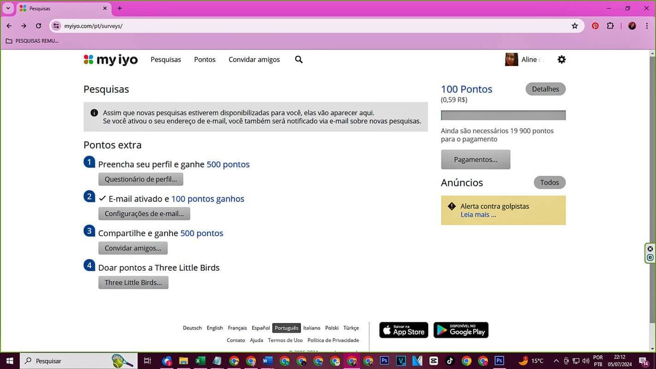Open the settings gear next to Aline
This screenshot has width=656, height=369.
(x=561, y=60)
